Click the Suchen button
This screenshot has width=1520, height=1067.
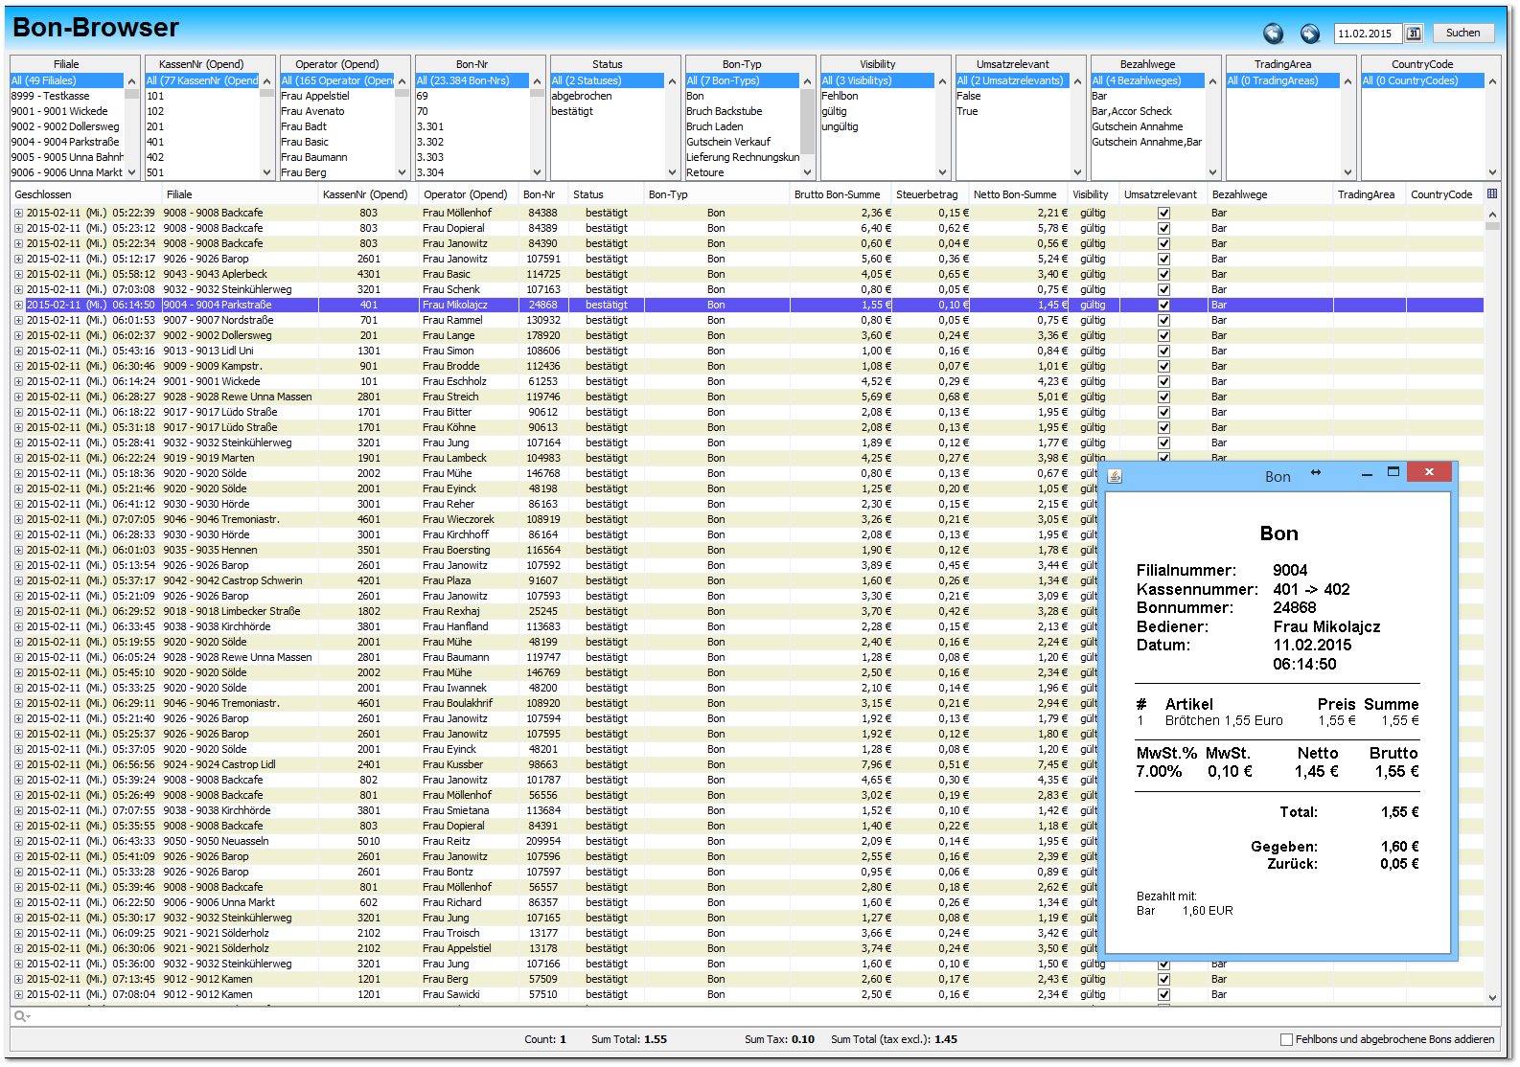(1462, 33)
